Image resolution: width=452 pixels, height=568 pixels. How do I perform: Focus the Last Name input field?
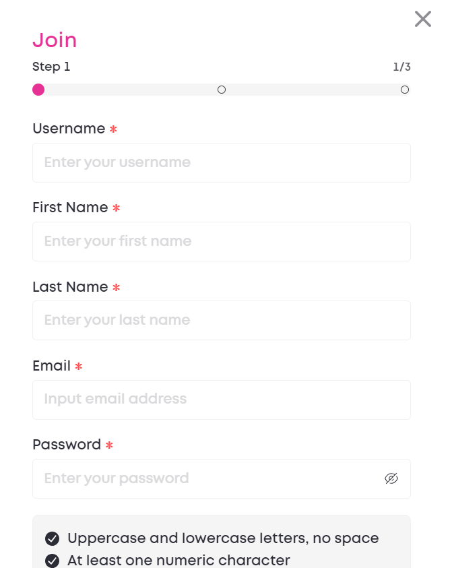(221, 320)
